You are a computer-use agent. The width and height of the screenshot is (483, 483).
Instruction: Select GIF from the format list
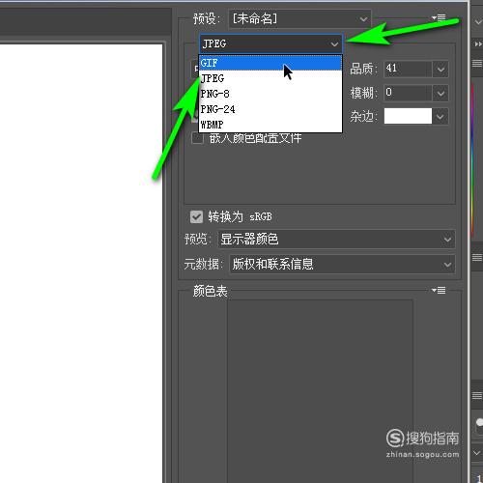pyautogui.click(x=270, y=63)
